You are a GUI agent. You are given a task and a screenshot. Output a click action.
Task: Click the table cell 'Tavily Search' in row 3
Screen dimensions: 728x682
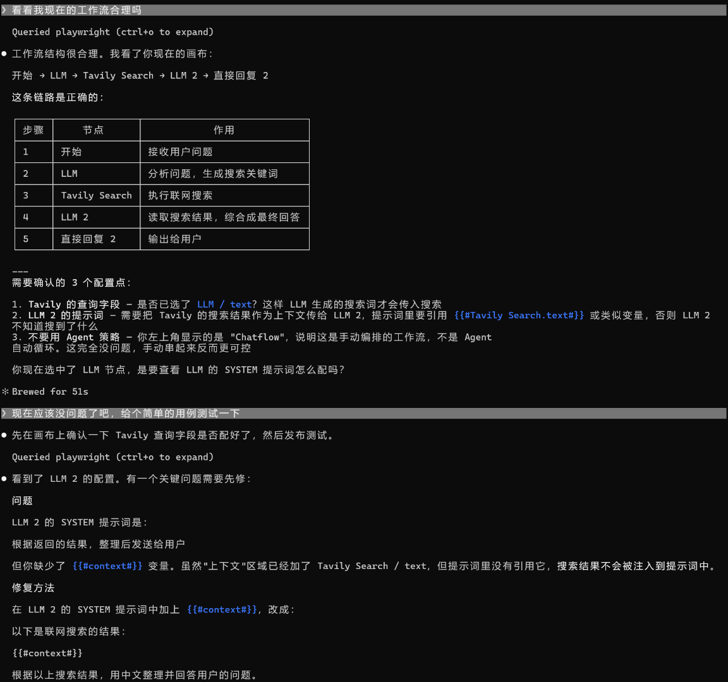pyautogui.click(x=96, y=195)
